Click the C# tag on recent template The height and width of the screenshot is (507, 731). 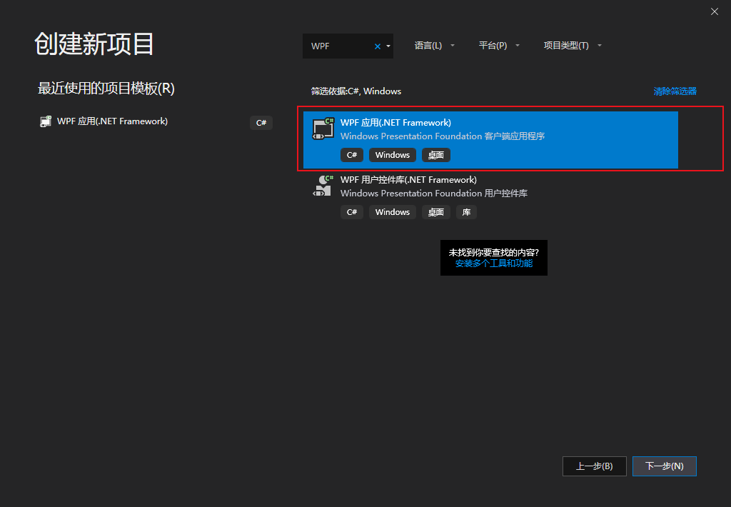coord(261,123)
